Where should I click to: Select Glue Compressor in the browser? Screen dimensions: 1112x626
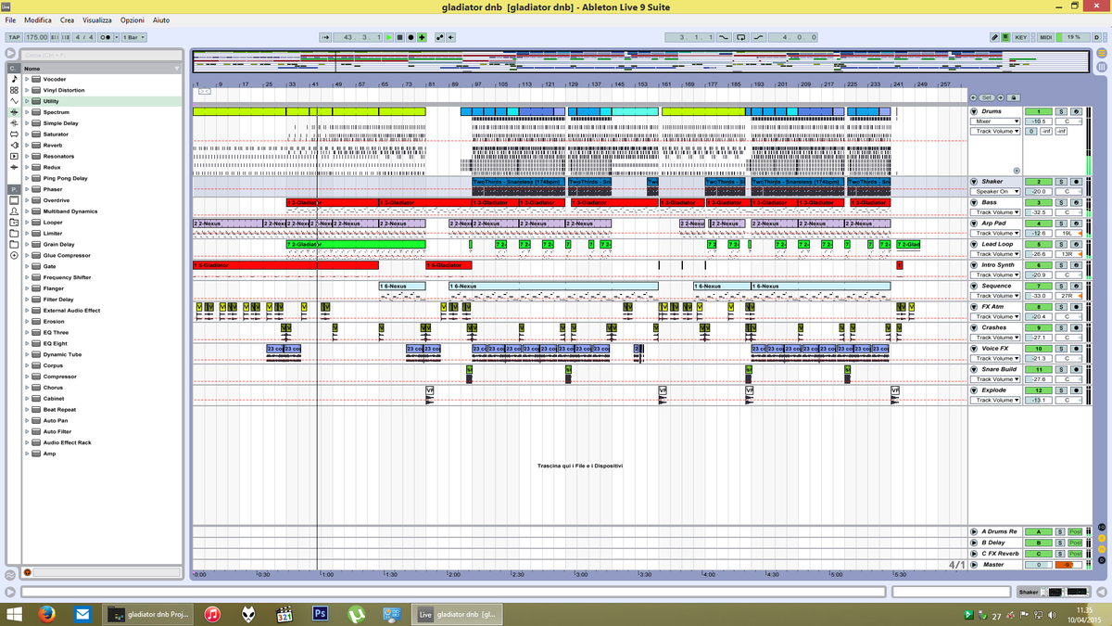(67, 255)
